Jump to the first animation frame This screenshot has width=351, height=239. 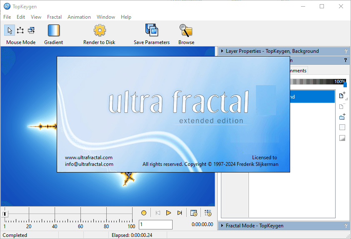pyautogui.click(x=158, y=213)
